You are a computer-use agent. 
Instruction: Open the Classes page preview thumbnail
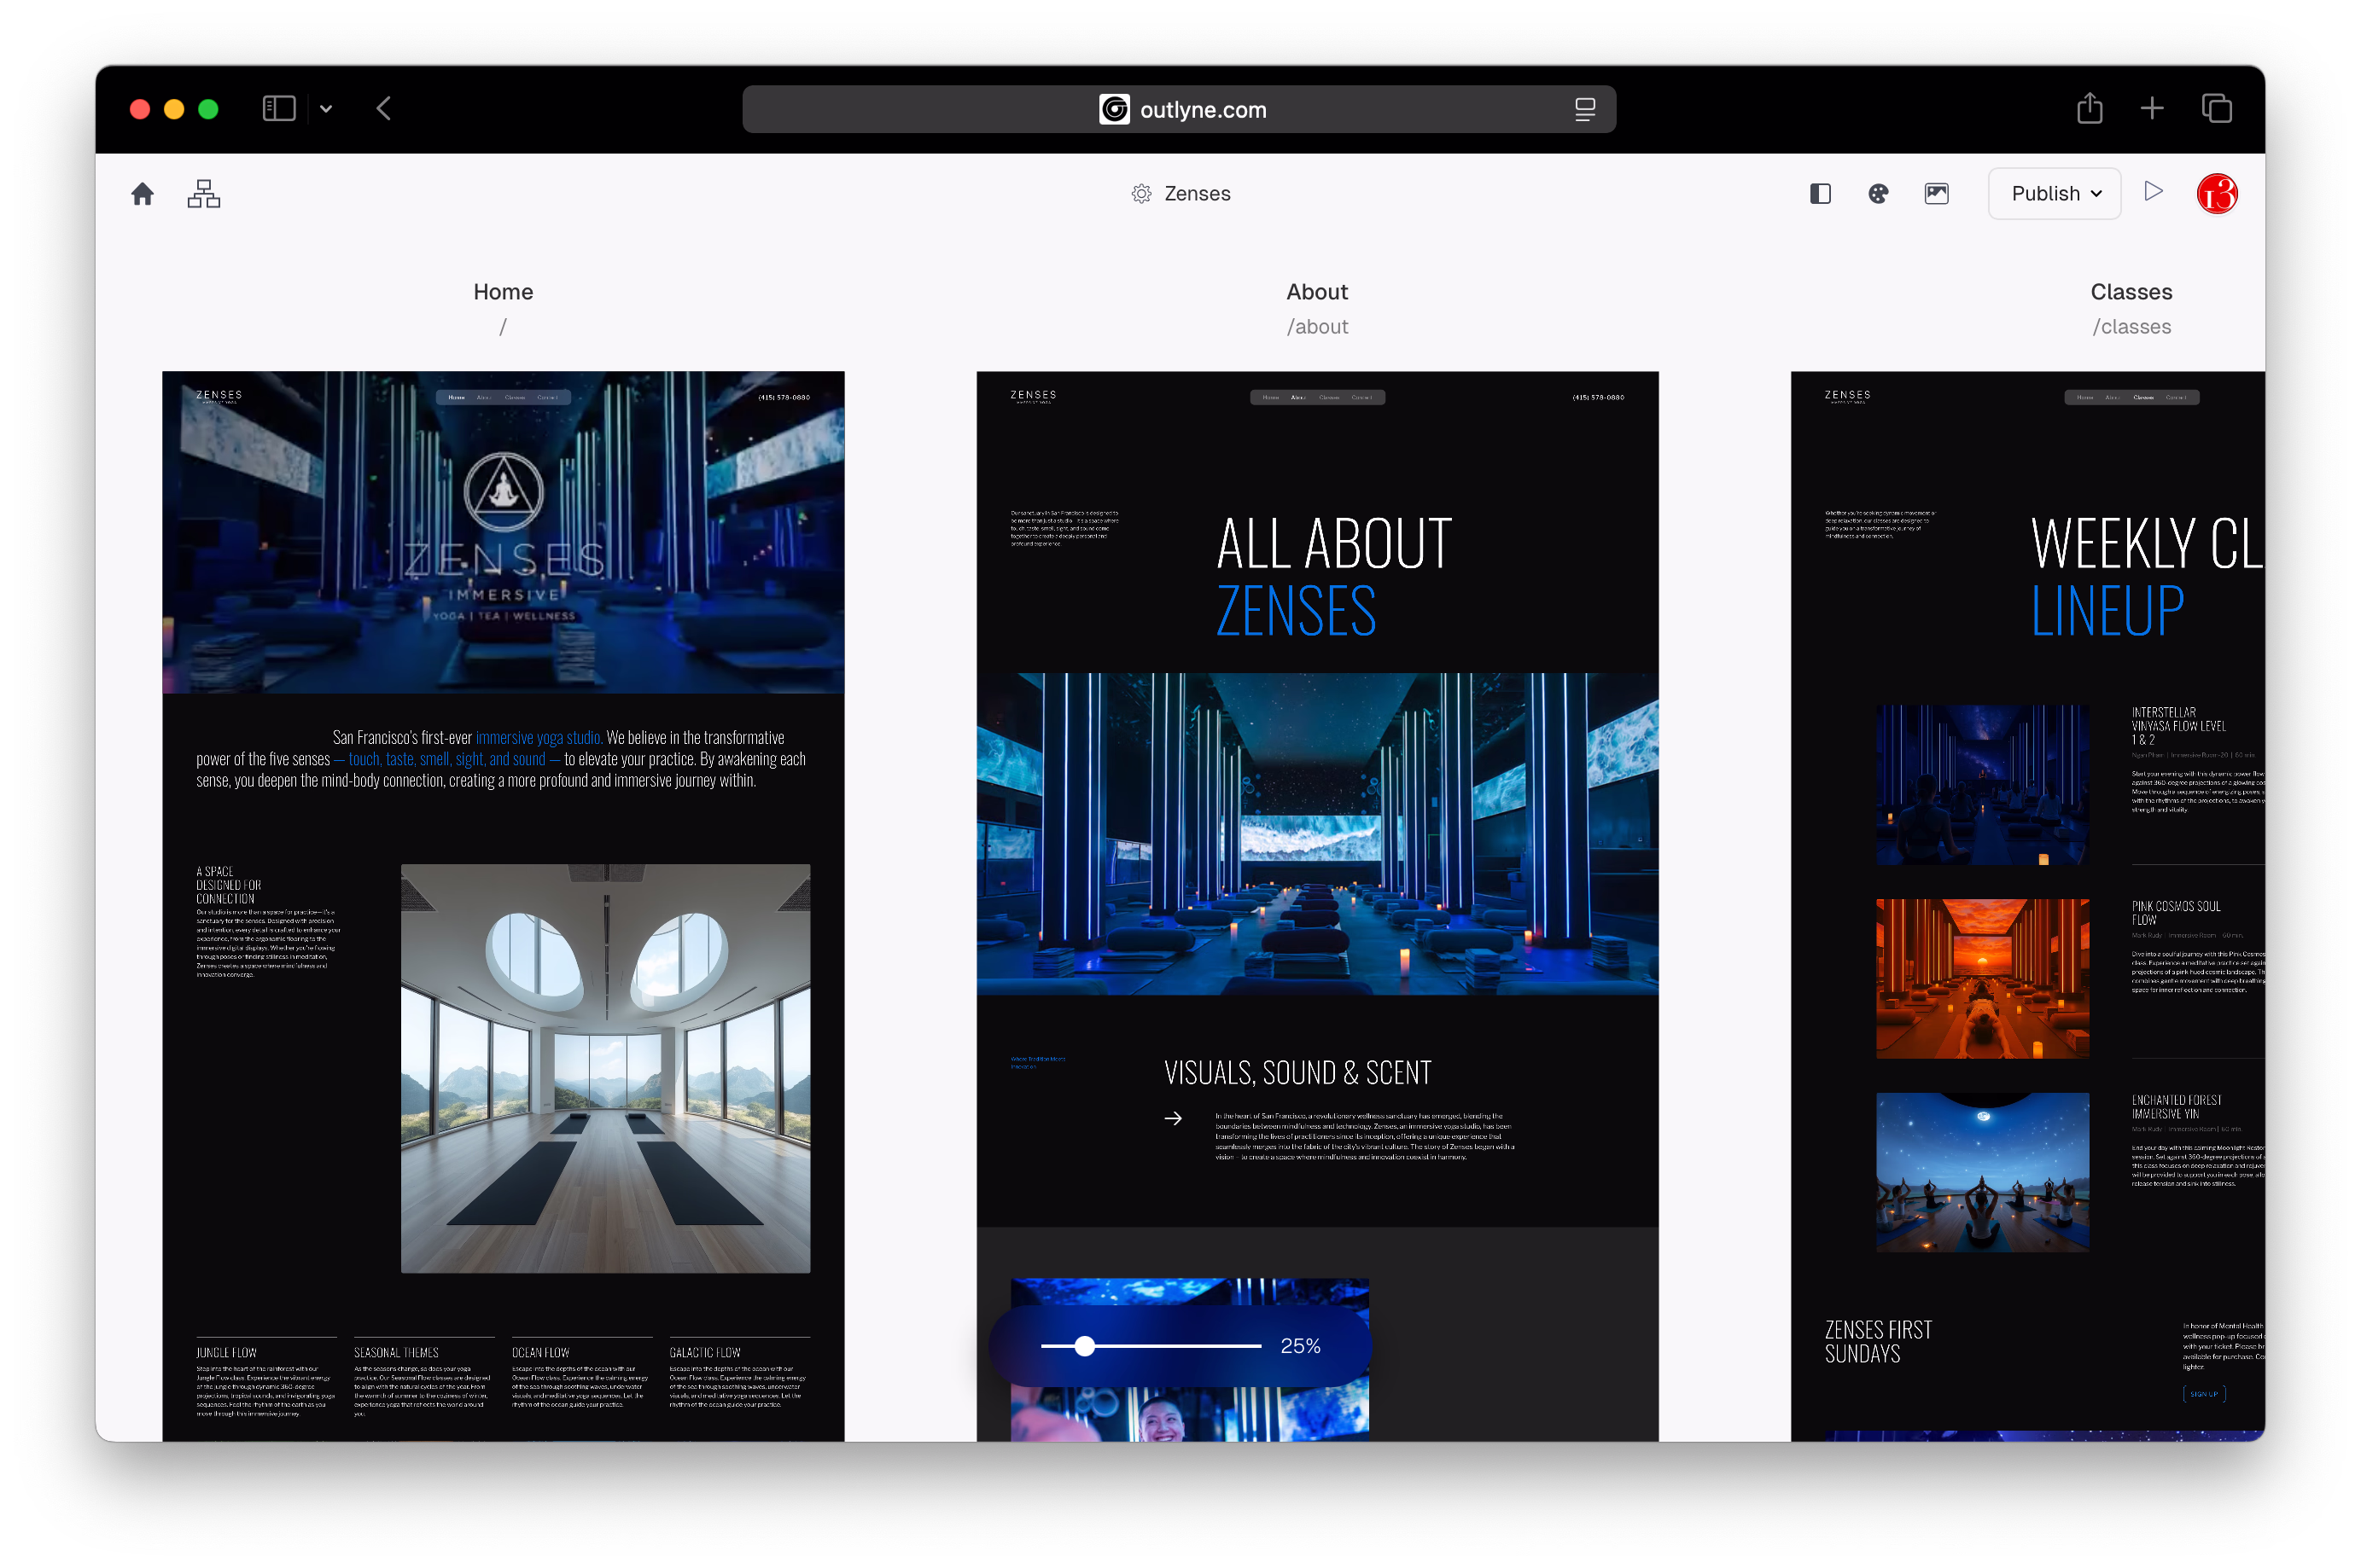click(x=2027, y=906)
